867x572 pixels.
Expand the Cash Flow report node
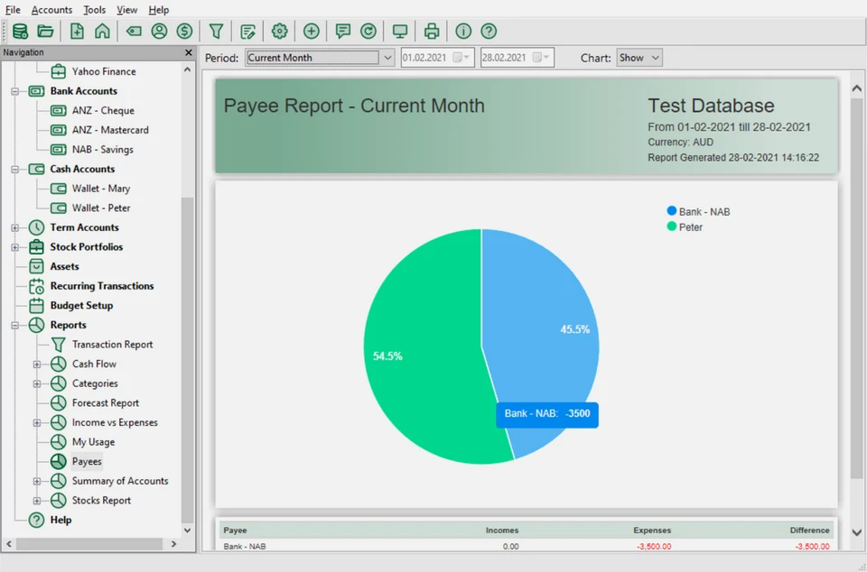click(37, 364)
